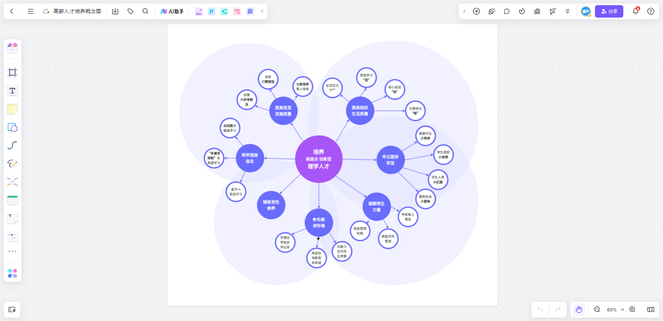Select the table tool
The height and width of the screenshot is (321, 663).
12,200
